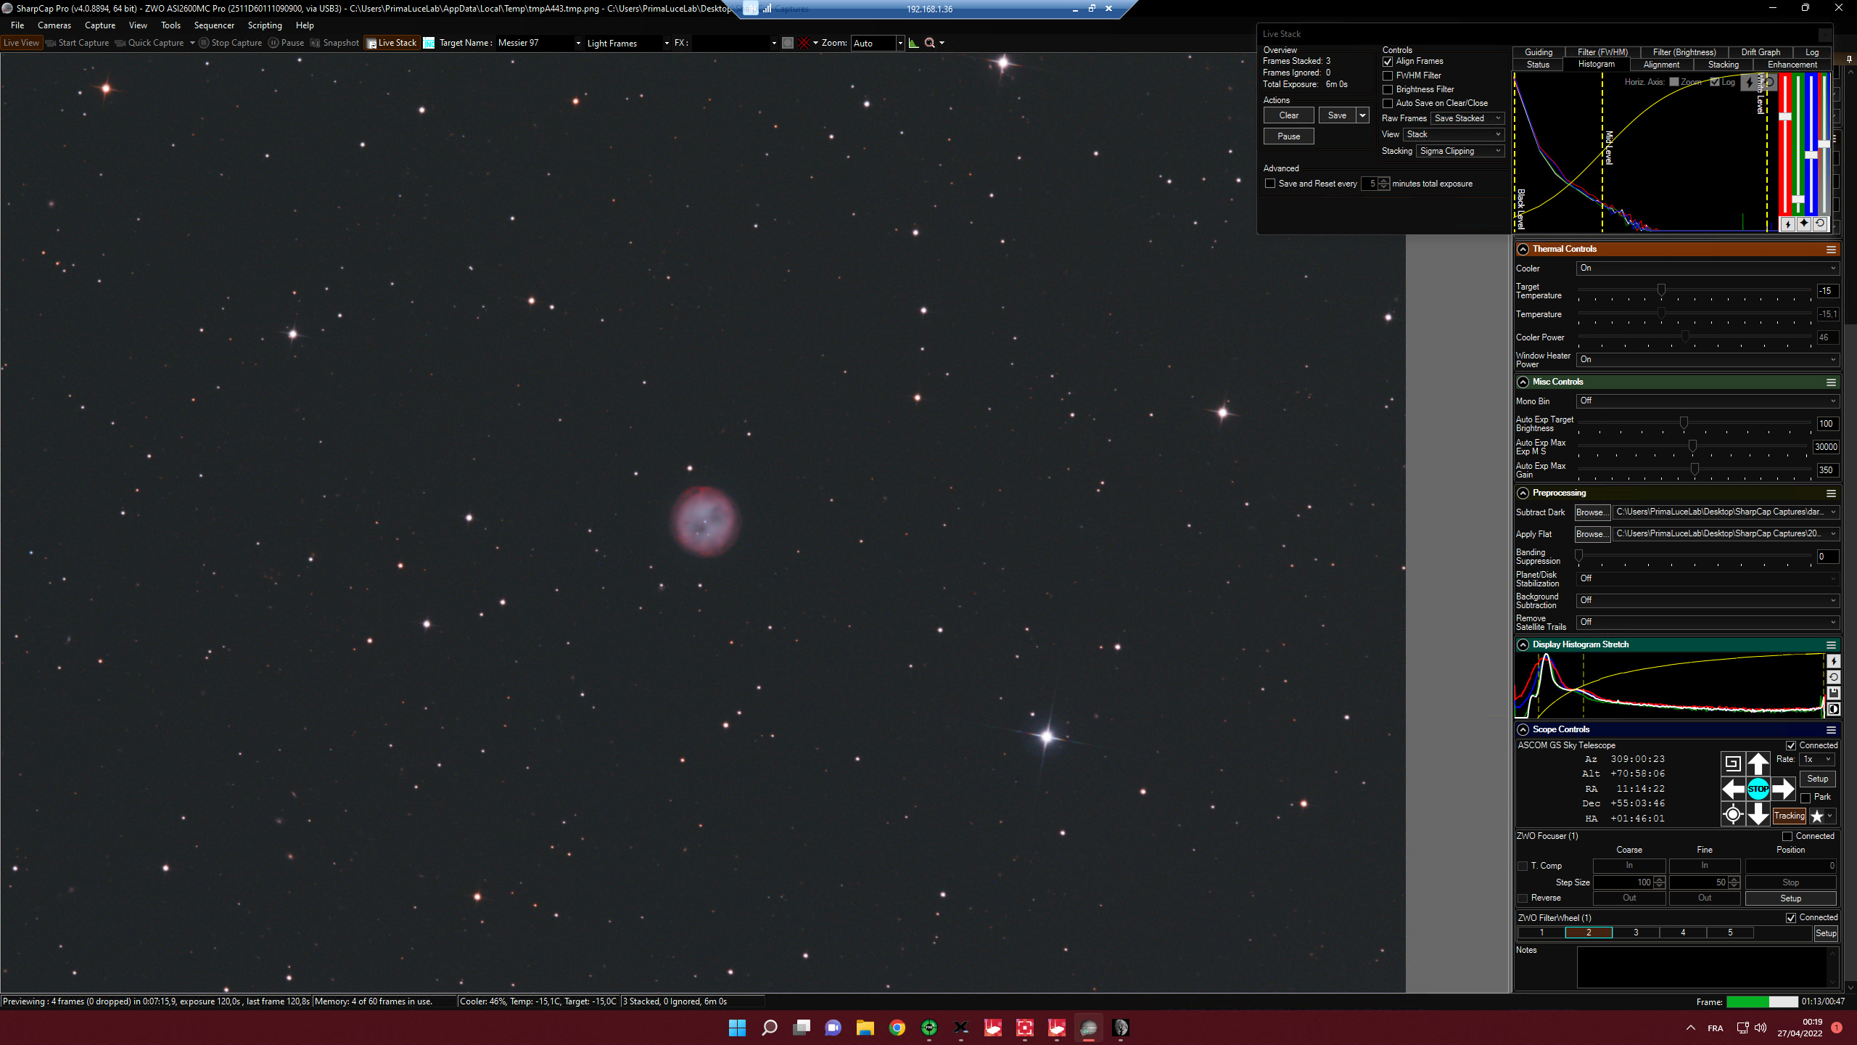The width and height of the screenshot is (1857, 1045).
Task: Click the Auto Exp Max Gain slider
Action: [1695, 470]
